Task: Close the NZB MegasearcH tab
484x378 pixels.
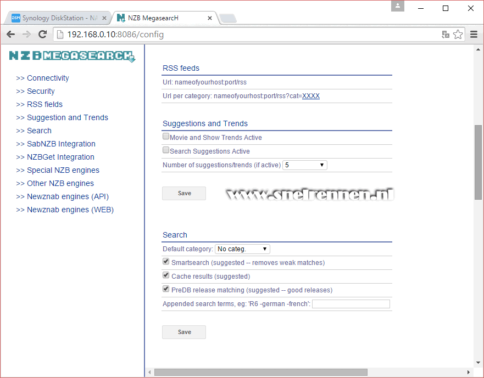Action: pos(210,18)
